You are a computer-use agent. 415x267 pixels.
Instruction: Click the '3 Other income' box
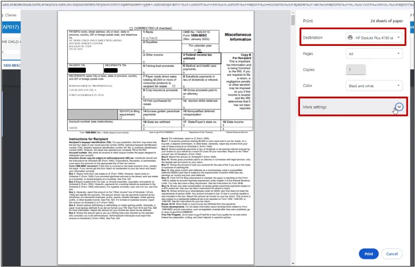pos(162,58)
